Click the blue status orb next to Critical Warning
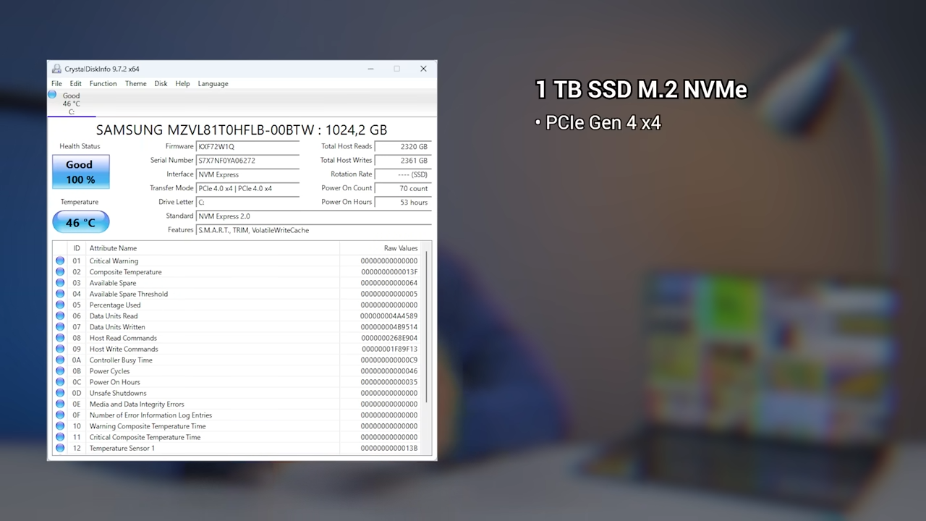Image resolution: width=926 pixels, height=521 pixels. [x=60, y=260]
